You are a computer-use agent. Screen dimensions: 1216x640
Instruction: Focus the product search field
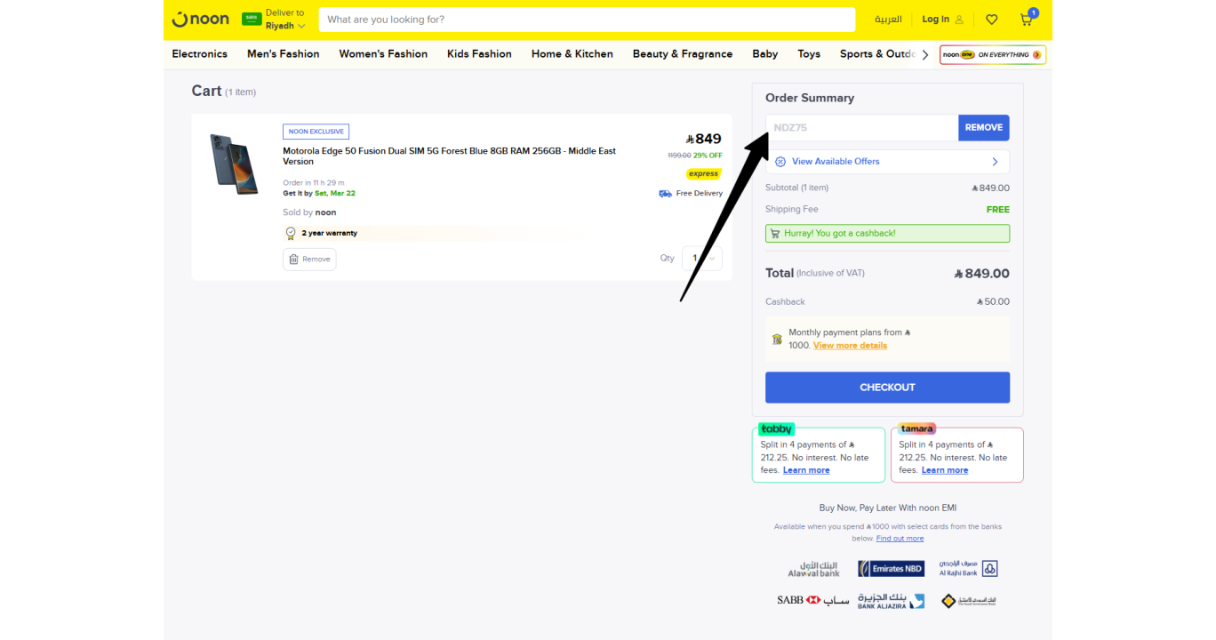click(587, 20)
